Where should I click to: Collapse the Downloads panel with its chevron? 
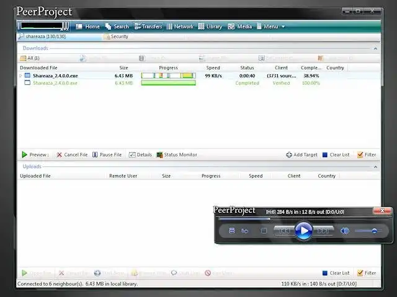(375, 48)
